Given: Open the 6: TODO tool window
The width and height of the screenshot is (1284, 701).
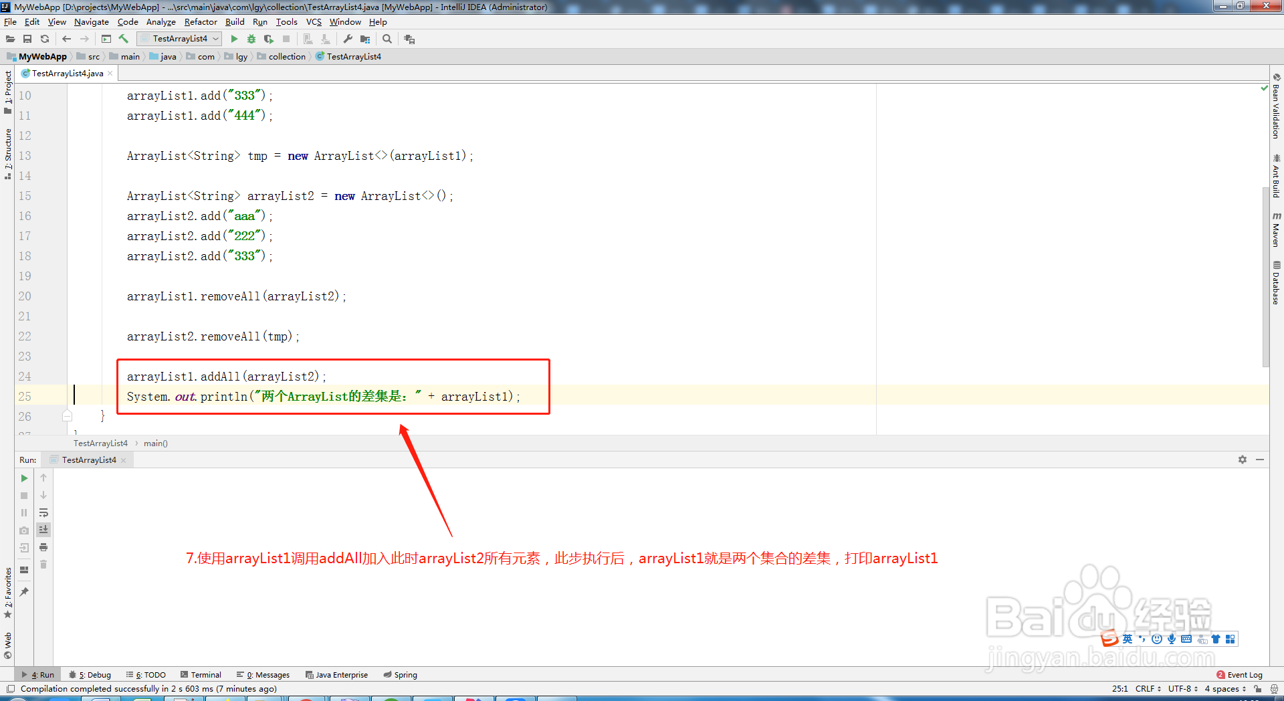Looking at the screenshot, I should coord(146,675).
